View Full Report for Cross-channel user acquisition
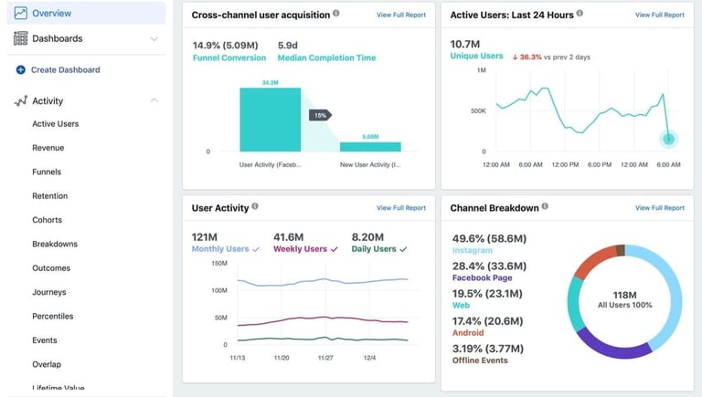 [x=401, y=15]
